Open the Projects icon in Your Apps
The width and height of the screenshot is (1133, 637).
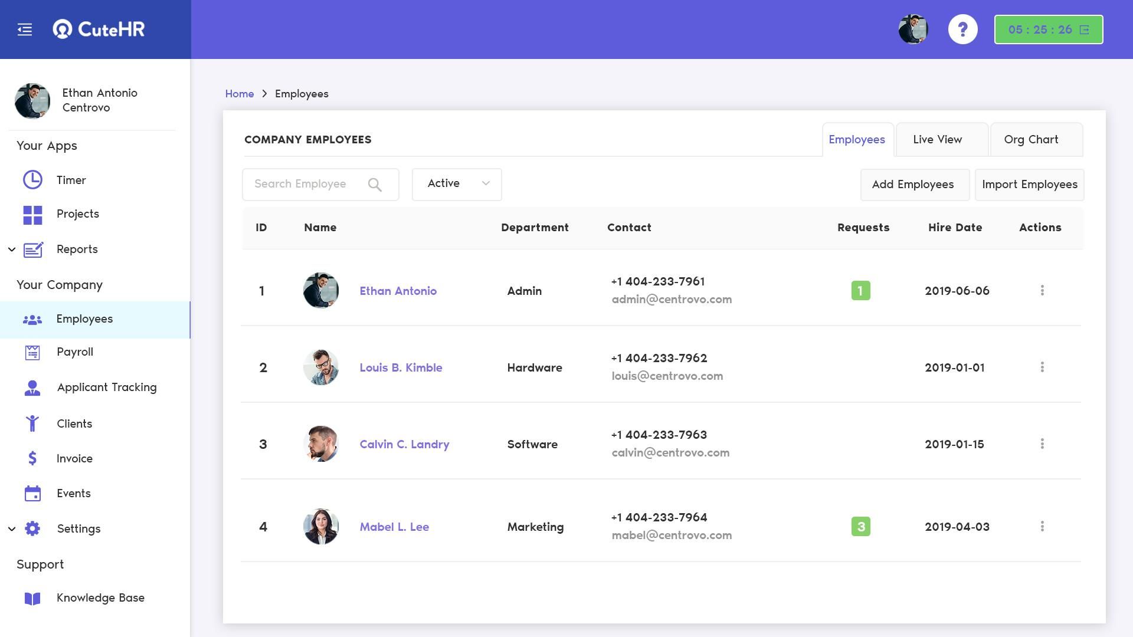[32, 215]
